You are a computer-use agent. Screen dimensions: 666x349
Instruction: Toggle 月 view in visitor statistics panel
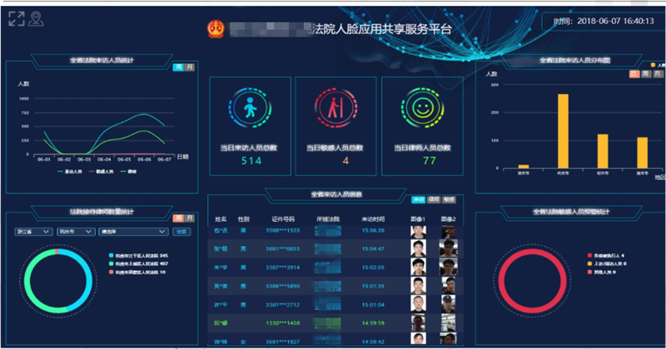[x=189, y=67]
